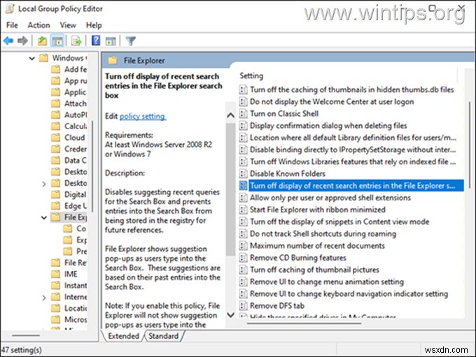Click the description pane scroll down arrow
The width and height of the screenshot is (476, 357).
(231, 315)
